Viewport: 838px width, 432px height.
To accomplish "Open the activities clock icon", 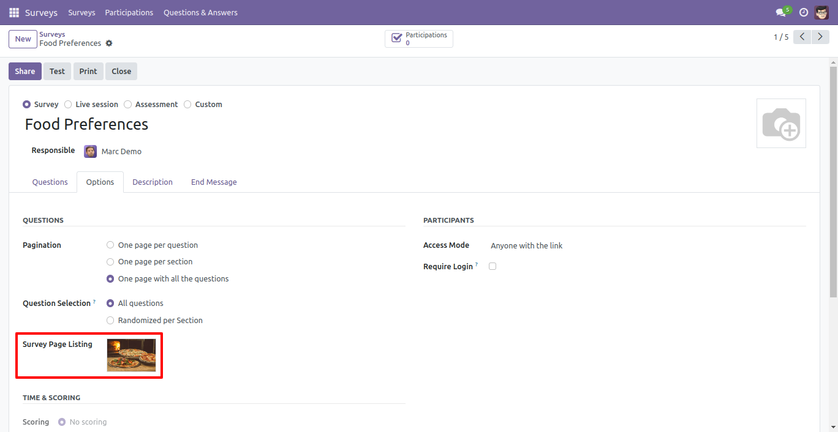I will point(804,12).
